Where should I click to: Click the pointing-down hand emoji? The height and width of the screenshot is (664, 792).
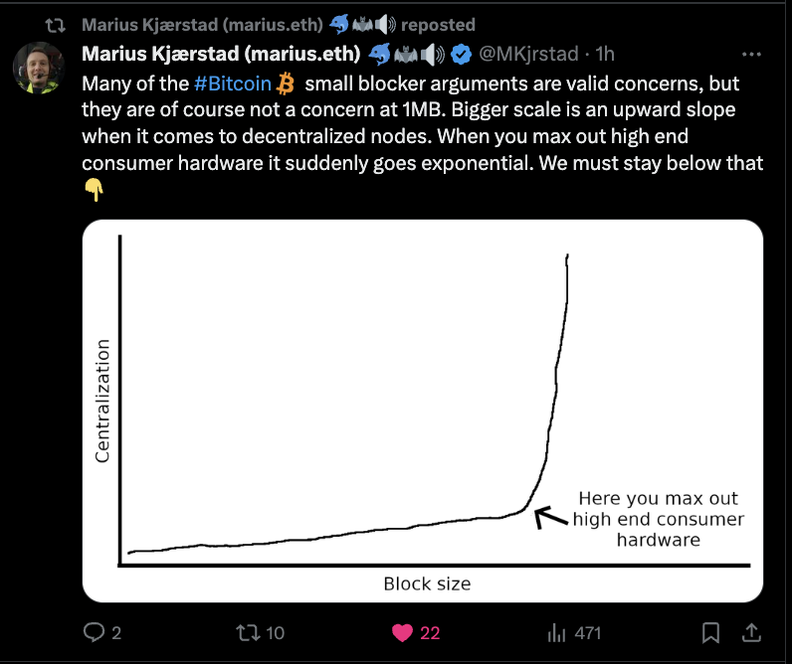pyautogui.click(x=95, y=190)
